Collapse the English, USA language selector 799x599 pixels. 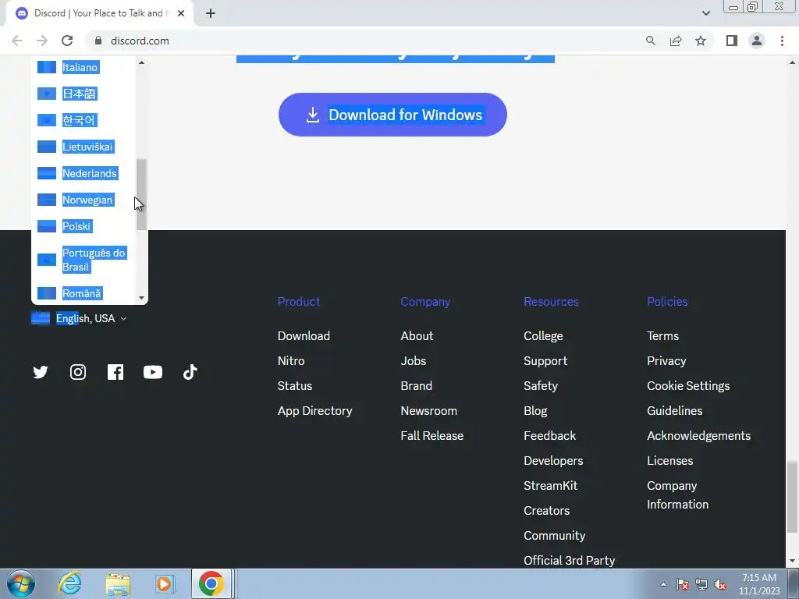79,318
